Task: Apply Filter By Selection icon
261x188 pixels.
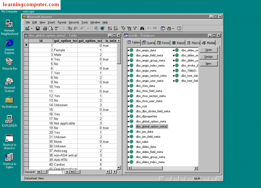Action: tap(123, 28)
